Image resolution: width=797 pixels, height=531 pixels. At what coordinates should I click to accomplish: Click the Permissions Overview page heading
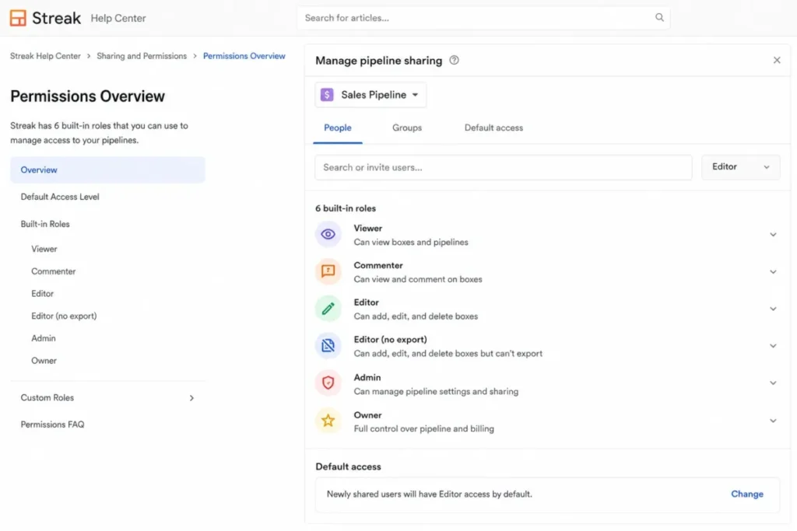tap(87, 96)
